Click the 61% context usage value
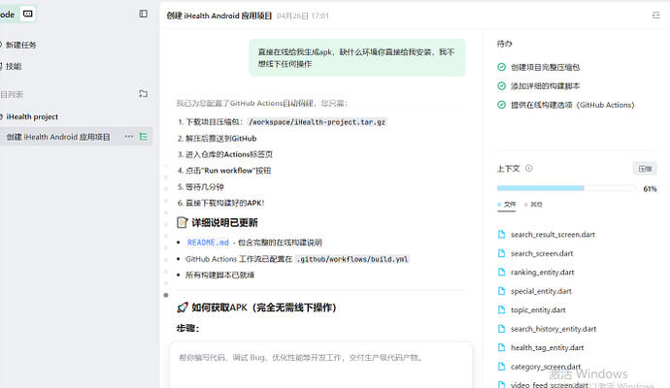 click(650, 188)
